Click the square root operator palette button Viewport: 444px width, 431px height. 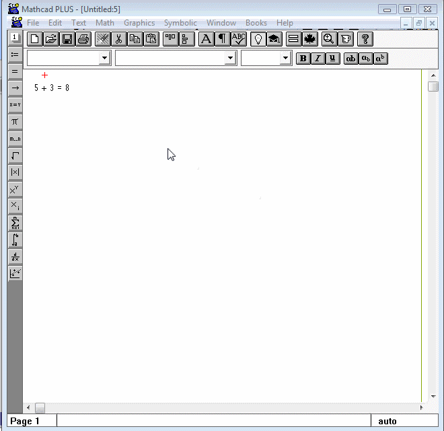15,156
